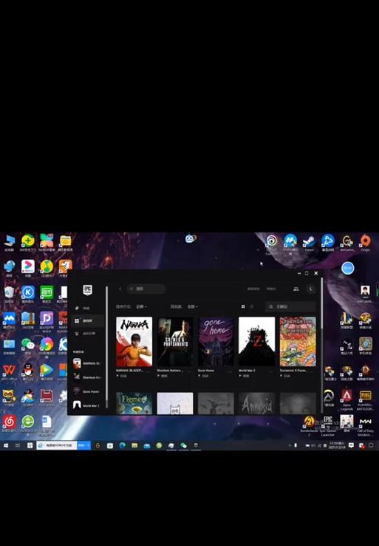Open the Hearthstone desktop shortcut
This screenshot has width=379, height=546.
click(x=365, y=345)
